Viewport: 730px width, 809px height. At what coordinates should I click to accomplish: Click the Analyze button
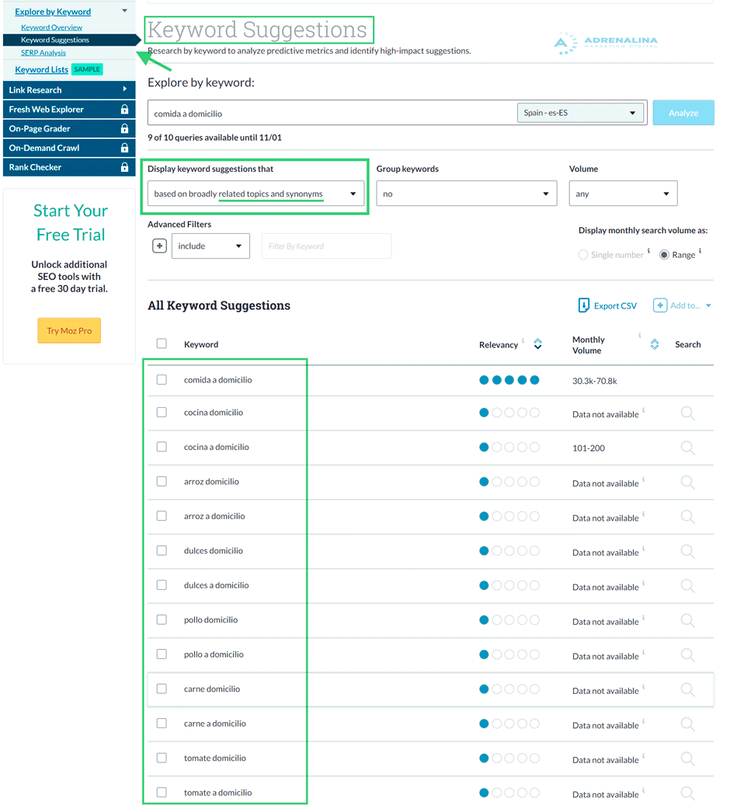pyautogui.click(x=683, y=112)
